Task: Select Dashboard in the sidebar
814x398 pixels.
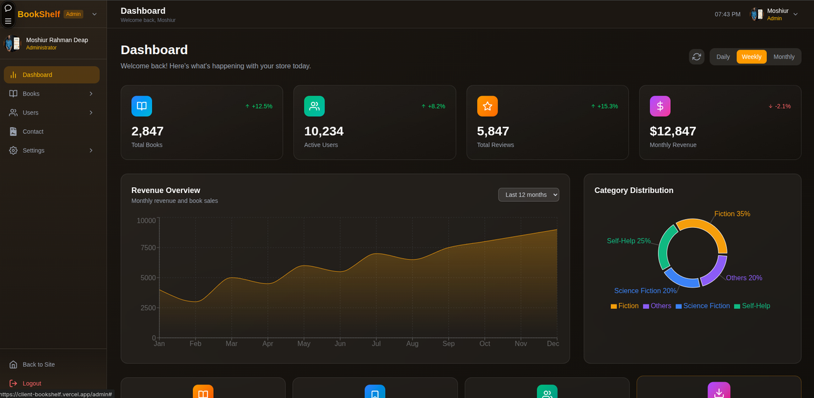Action: [52, 75]
